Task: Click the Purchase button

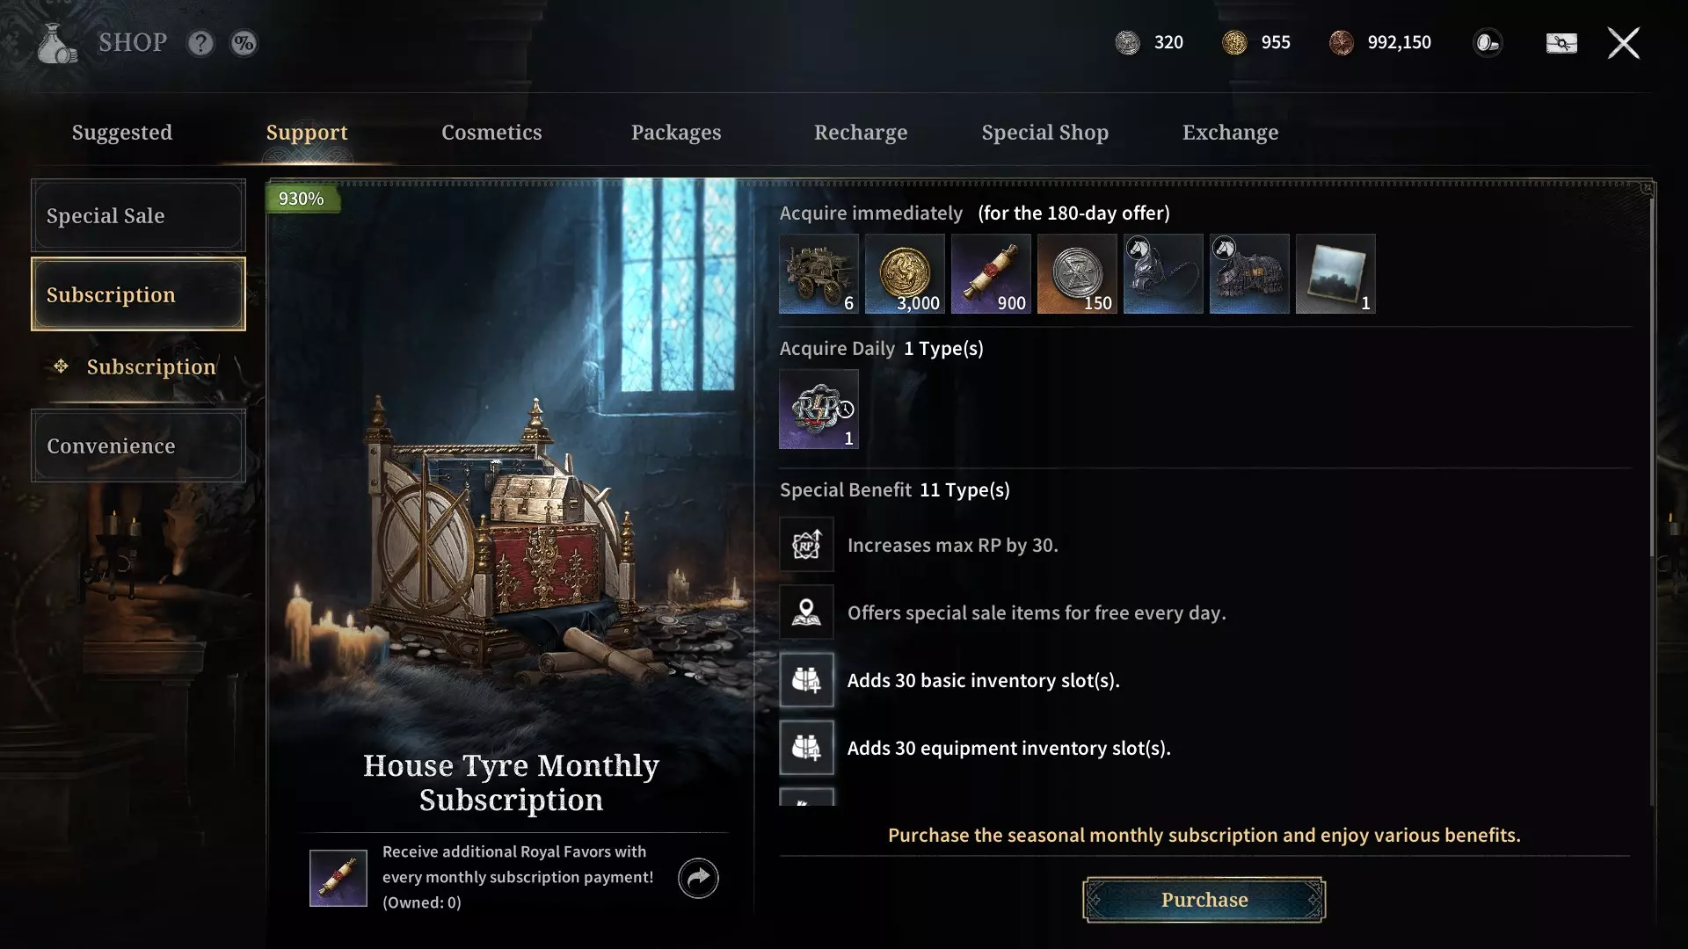Action: [x=1204, y=900]
